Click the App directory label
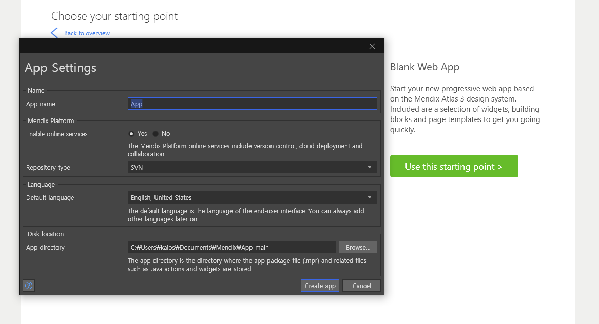Image resolution: width=599 pixels, height=324 pixels. 45,247
